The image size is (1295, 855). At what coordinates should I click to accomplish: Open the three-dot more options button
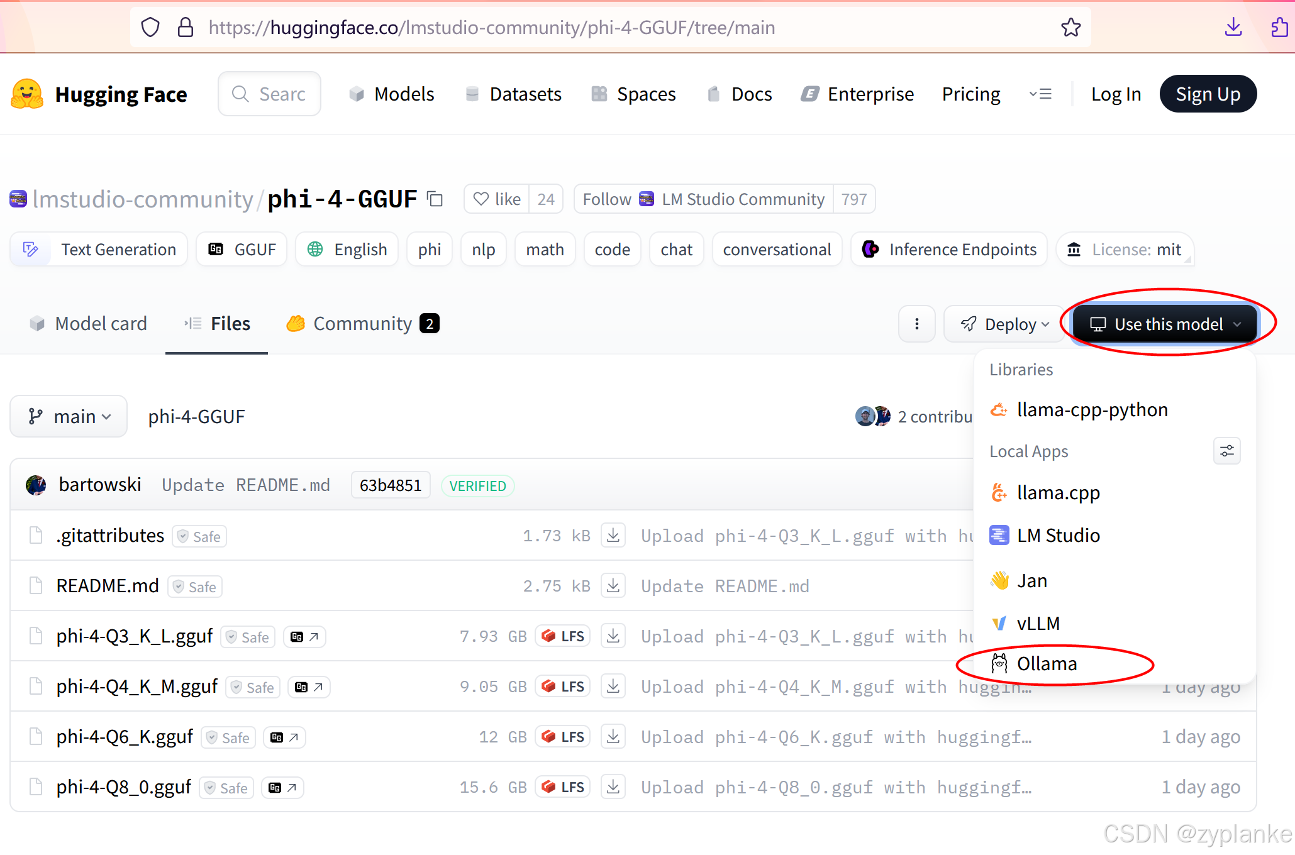(917, 324)
